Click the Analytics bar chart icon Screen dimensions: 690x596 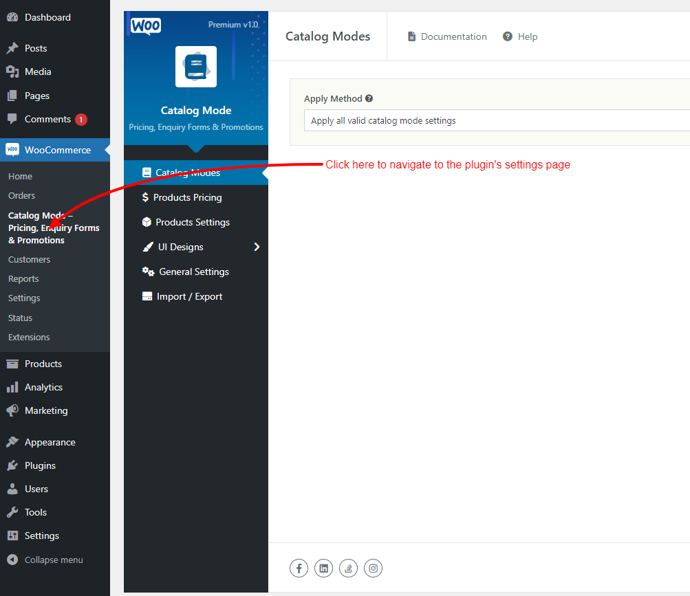[12, 387]
